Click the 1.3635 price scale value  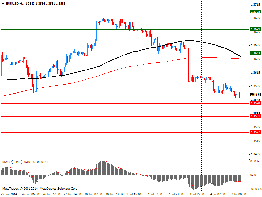pos(256,59)
